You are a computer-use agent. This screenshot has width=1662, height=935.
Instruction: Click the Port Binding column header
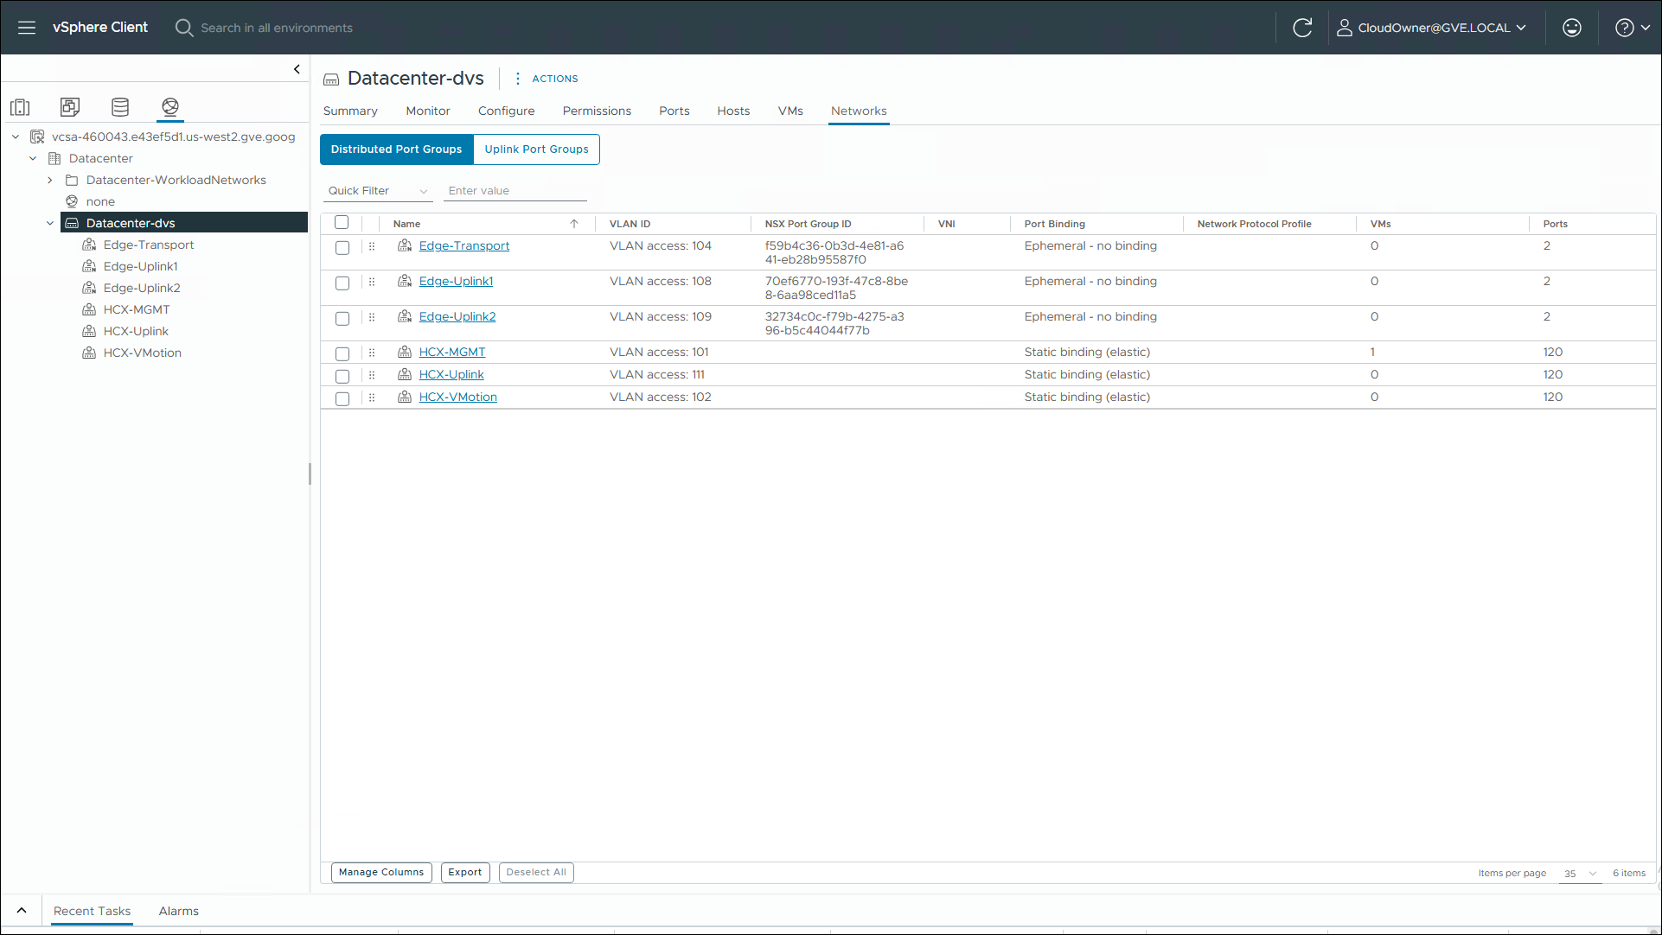tap(1054, 224)
